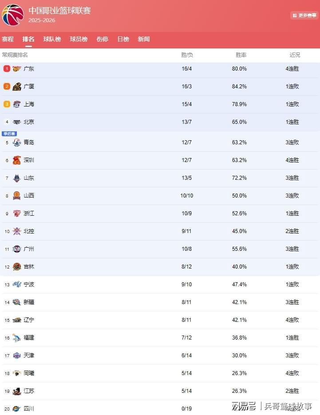
Task: Open the 球员榜 (player rankings) tab
Action: (79, 39)
